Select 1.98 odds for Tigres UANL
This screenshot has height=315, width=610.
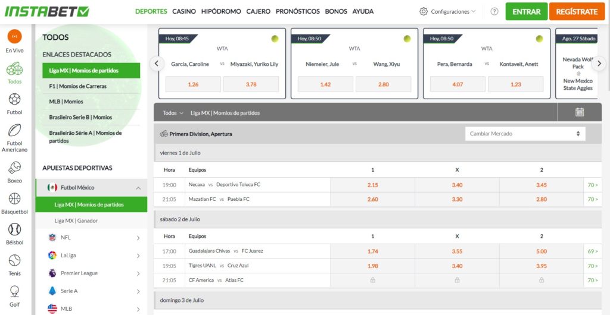(373, 266)
